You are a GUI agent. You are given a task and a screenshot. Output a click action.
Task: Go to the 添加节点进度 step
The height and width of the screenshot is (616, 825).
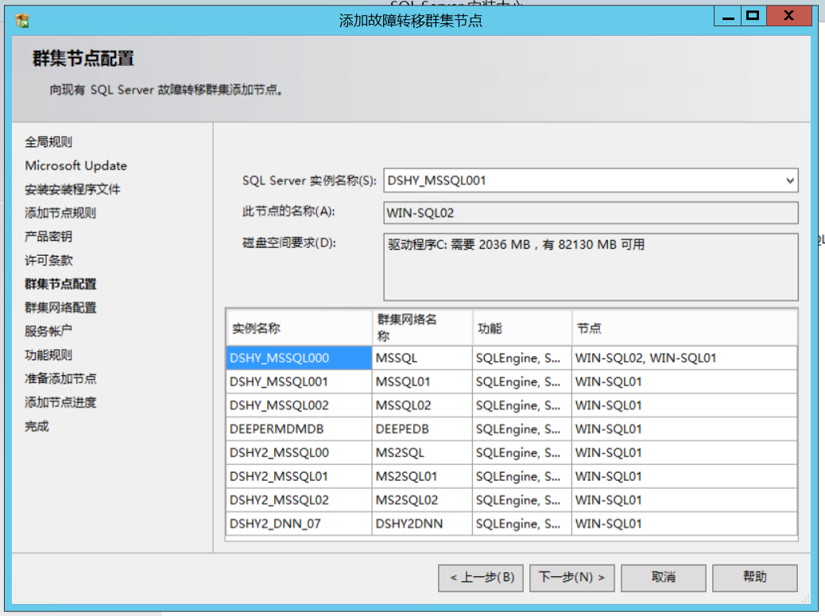[60, 402]
